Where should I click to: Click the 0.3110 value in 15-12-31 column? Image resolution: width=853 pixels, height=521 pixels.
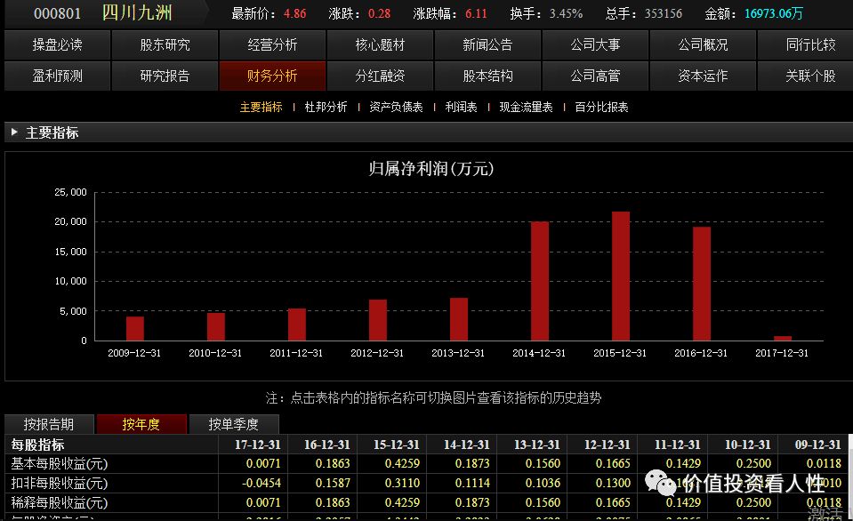[402, 483]
